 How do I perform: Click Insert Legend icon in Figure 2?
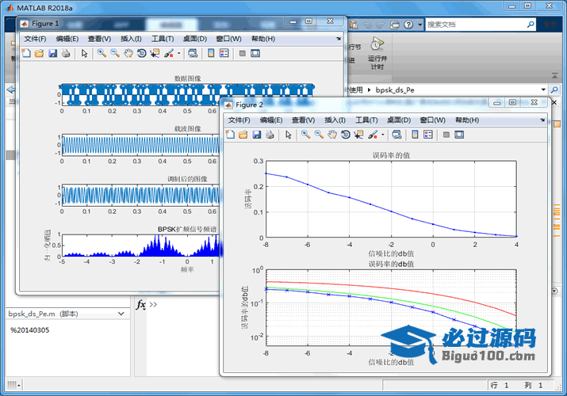[428, 135]
